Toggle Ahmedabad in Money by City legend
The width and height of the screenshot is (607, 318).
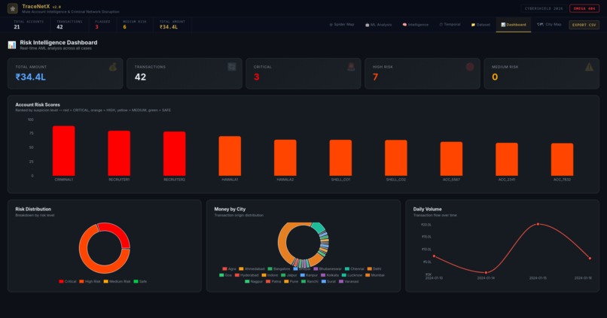pos(252,268)
